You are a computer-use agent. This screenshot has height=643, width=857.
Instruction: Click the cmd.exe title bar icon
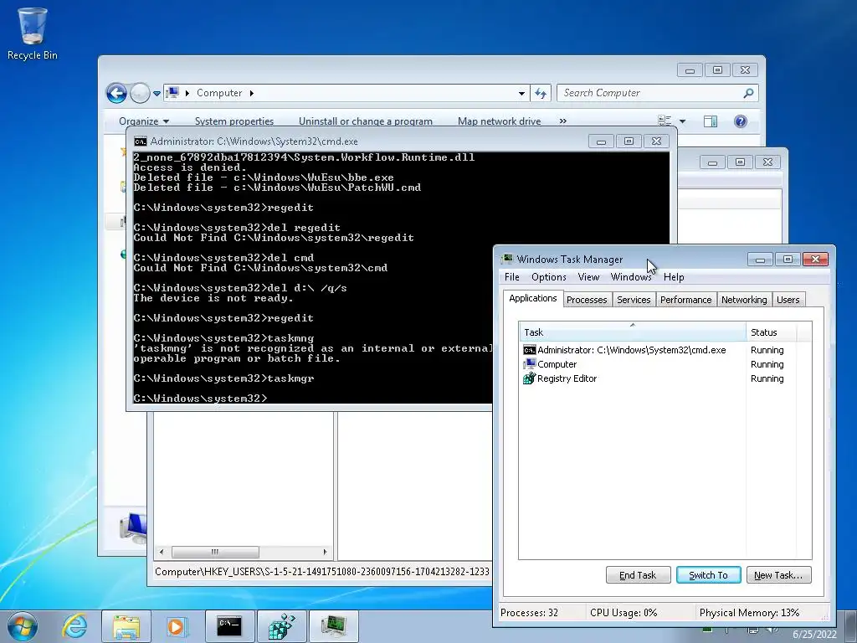(140, 141)
